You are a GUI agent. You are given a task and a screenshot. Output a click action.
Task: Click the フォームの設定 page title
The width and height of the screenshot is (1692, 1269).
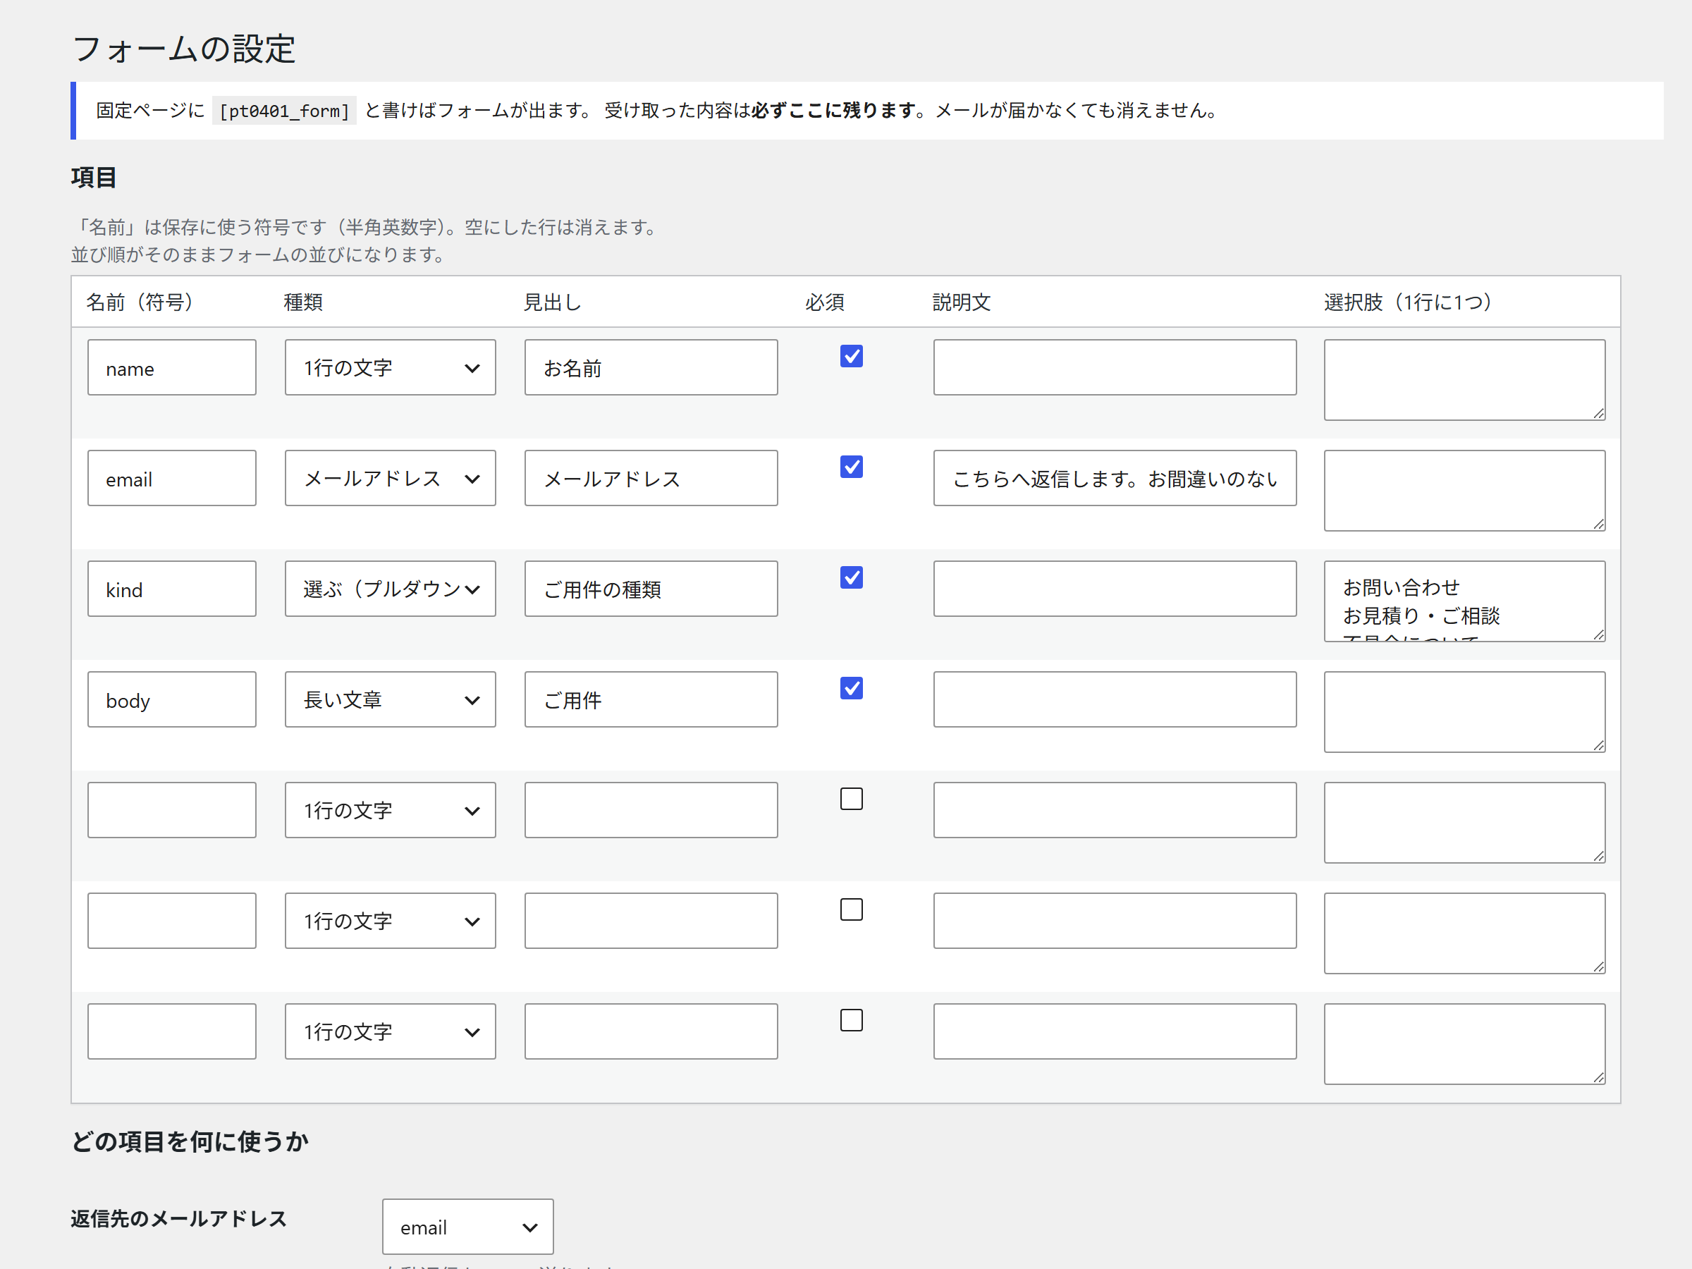183,49
